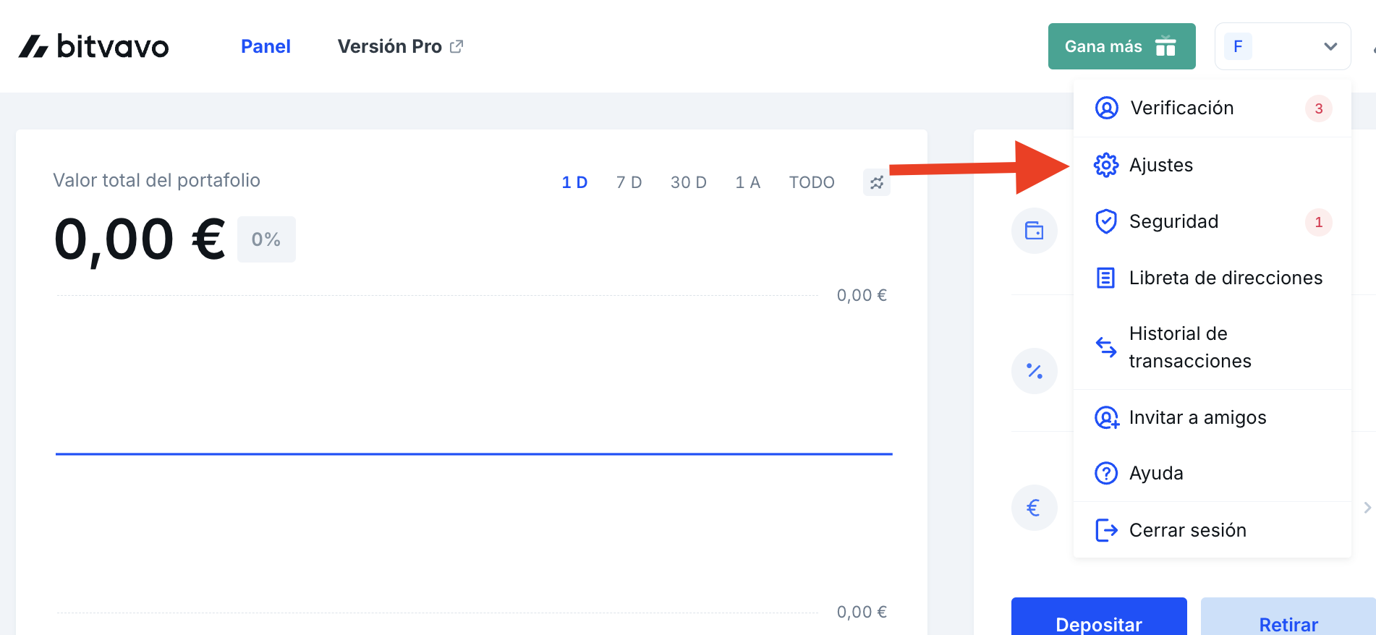Click the percent icon circle
The width and height of the screenshot is (1376, 635).
click(x=1034, y=371)
